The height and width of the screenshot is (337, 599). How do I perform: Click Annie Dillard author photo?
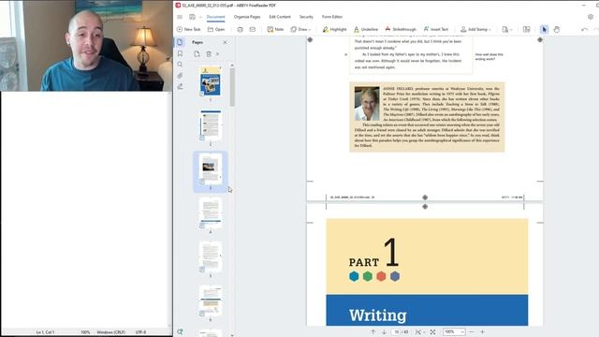pyautogui.click(x=367, y=104)
